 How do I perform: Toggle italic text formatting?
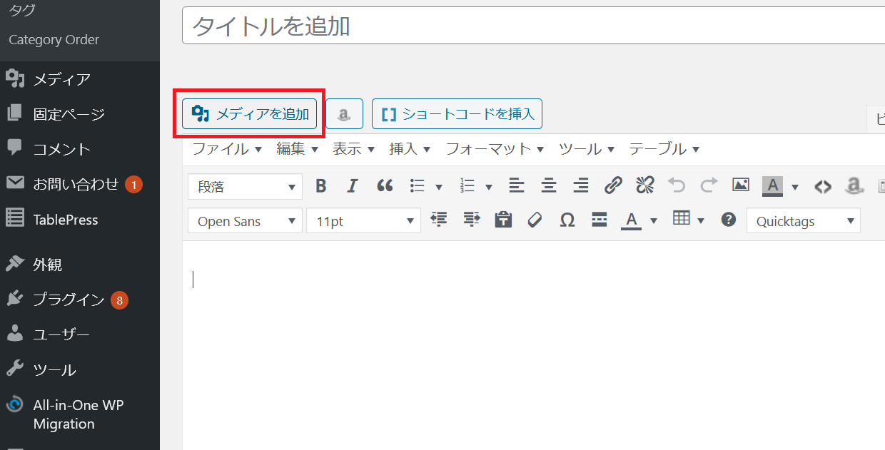pos(352,186)
